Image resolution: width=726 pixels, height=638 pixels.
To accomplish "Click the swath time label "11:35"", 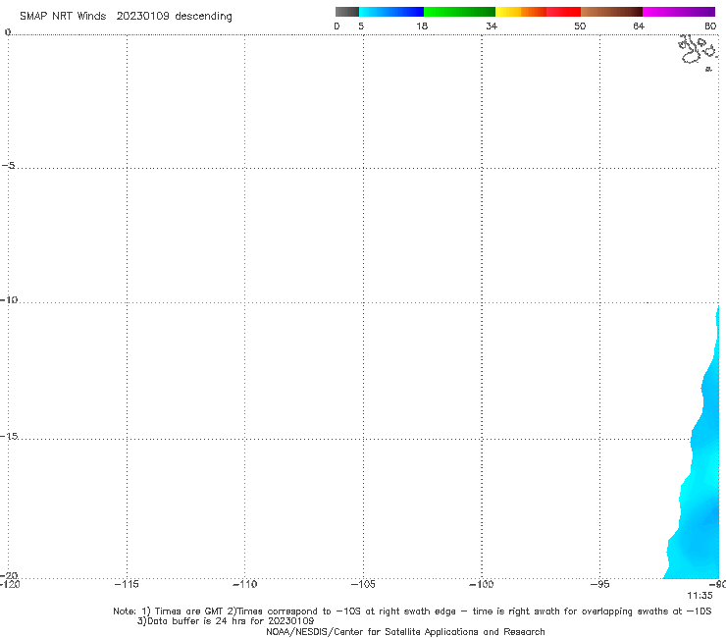I will [x=700, y=596].
